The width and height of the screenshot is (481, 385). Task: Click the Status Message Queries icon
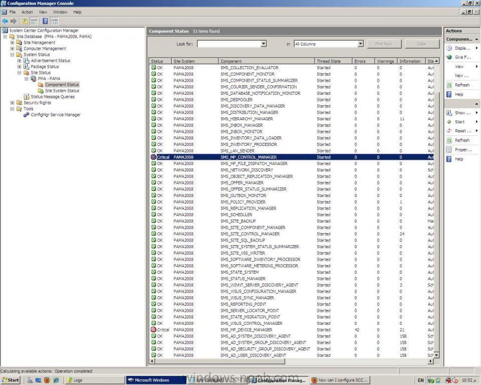click(27, 97)
